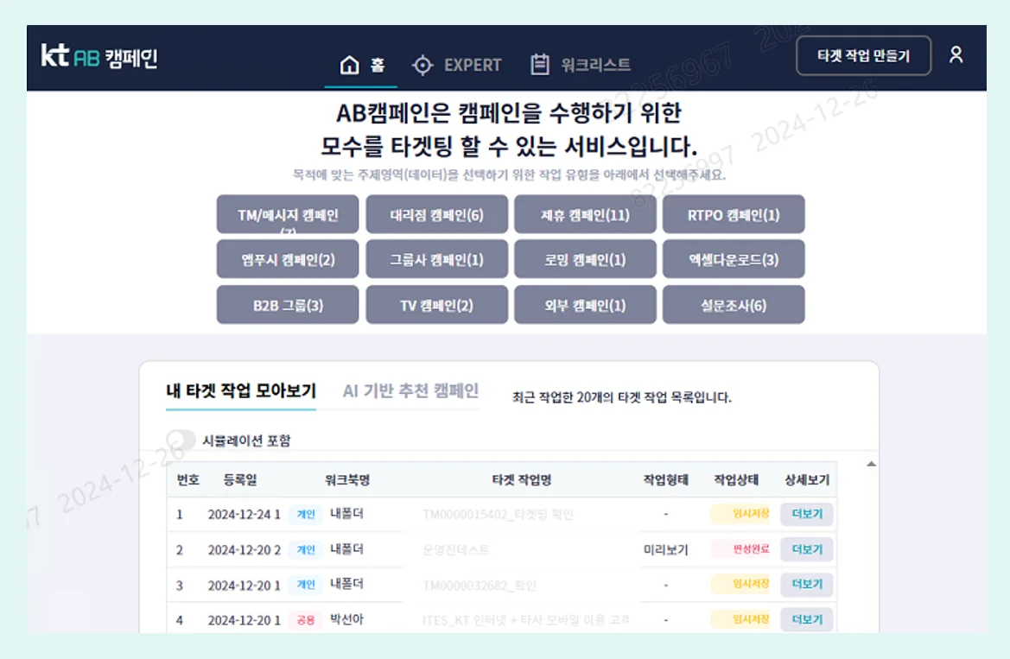Click the user profile icon top right

pos(956,55)
